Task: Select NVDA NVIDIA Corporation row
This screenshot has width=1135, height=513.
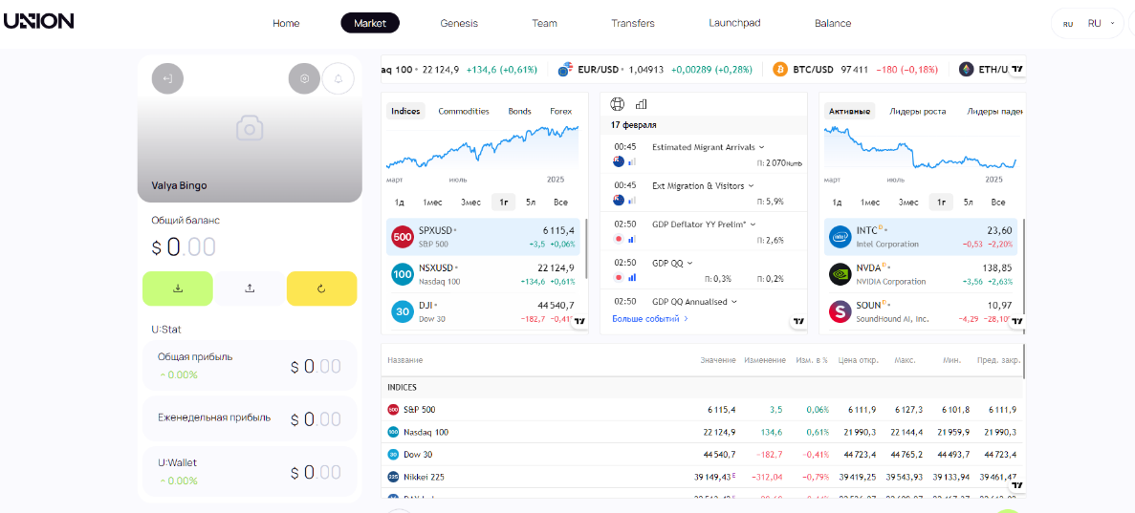Action: tap(921, 274)
